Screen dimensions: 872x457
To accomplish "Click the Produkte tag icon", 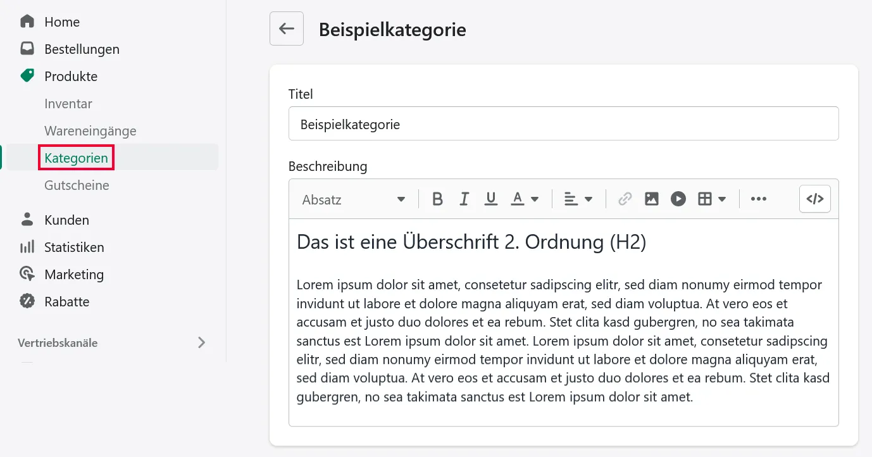I will [x=27, y=76].
